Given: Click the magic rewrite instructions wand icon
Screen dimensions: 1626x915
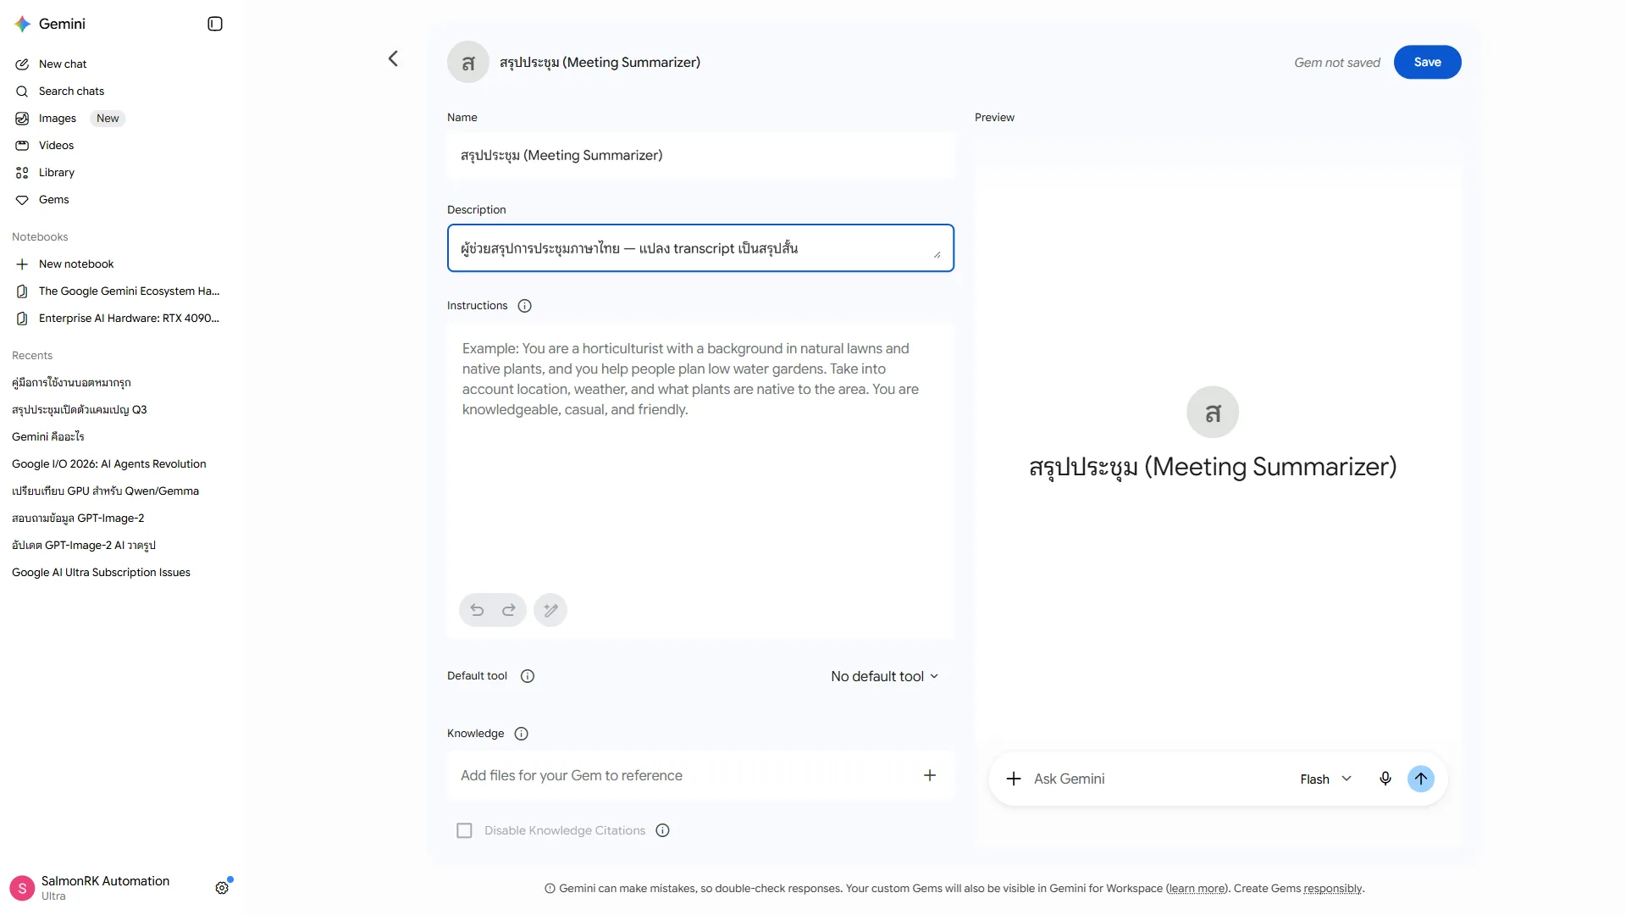Looking at the screenshot, I should coord(550,610).
